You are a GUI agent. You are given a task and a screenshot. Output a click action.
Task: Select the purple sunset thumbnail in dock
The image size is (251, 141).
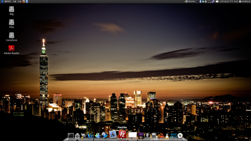(x=141, y=136)
